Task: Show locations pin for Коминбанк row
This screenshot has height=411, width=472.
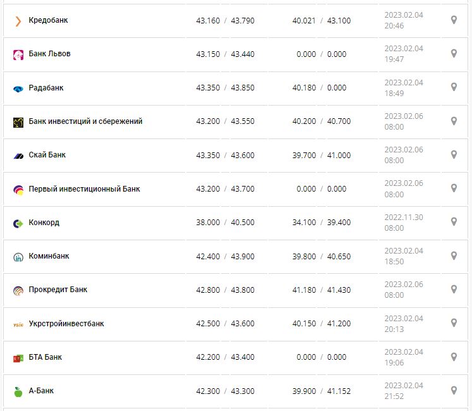Action: (x=454, y=256)
